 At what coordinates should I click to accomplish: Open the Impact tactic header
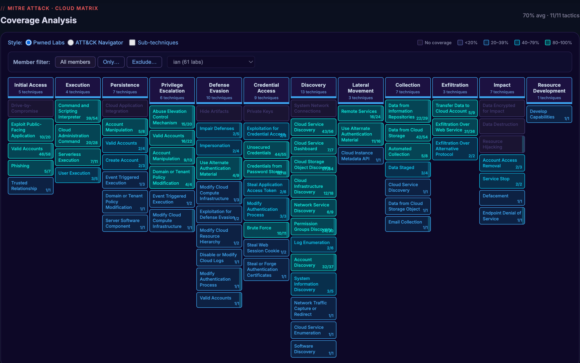click(502, 88)
